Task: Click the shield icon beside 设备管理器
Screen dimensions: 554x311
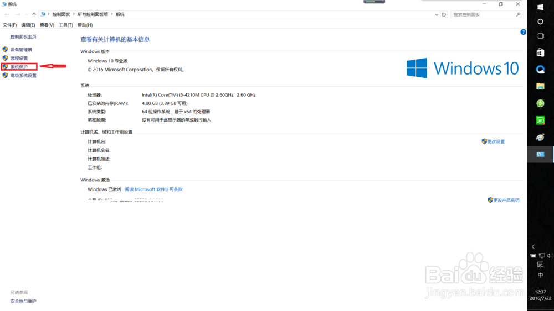Action: point(5,49)
